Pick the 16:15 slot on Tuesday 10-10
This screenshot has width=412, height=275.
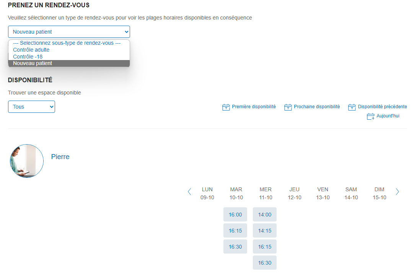click(235, 231)
